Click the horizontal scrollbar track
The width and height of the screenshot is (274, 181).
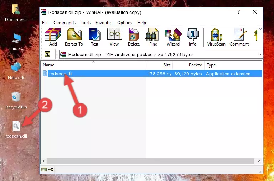[x=150, y=161]
